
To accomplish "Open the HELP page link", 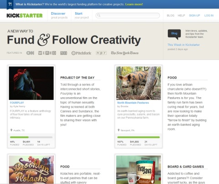I will coord(181,15).
